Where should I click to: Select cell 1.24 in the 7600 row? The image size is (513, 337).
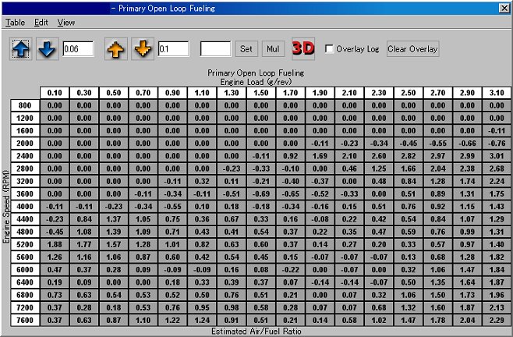(202, 321)
